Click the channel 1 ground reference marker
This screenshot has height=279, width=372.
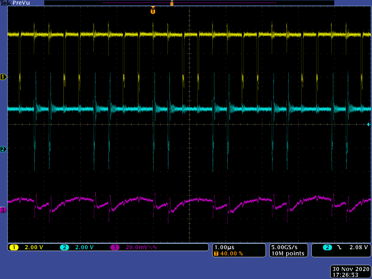pyautogui.click(x=3, y=77)
